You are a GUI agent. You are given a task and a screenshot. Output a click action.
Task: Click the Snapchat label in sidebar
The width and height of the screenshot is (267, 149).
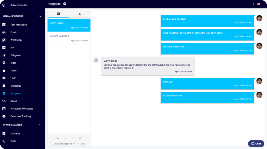pyautogui.click(x=15, y=86)
